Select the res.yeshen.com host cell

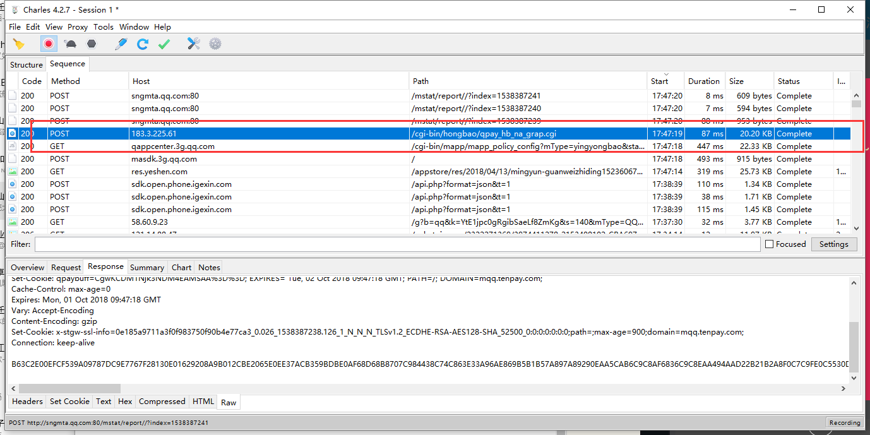coord(269,172)
